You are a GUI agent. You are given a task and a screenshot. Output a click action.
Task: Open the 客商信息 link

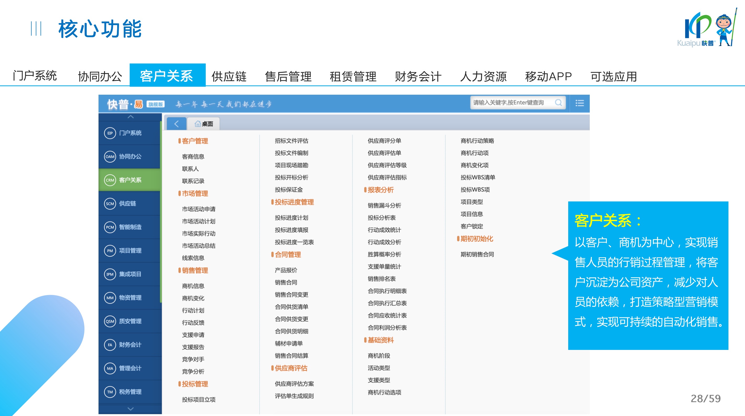pyautogui.click(x=193, y=157)
